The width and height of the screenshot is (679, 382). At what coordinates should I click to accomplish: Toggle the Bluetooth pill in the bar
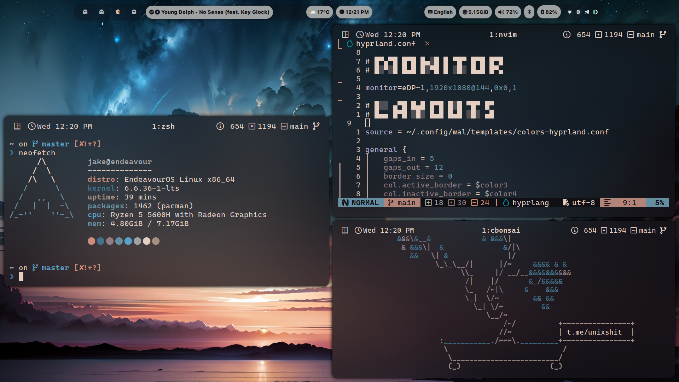[529, 12]
